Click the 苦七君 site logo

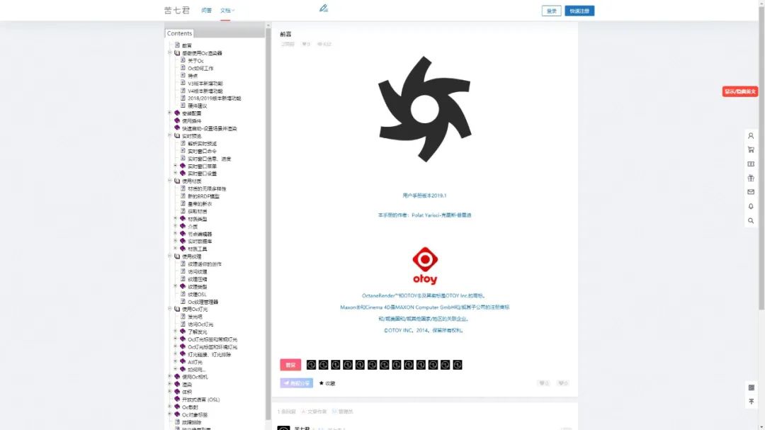click(176, 10)
